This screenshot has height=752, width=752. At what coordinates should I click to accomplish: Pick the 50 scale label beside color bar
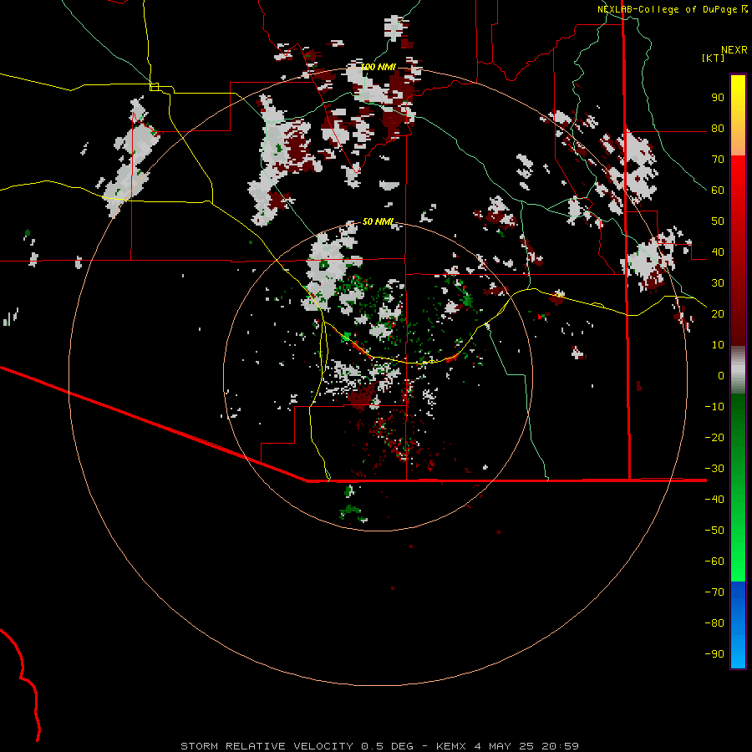718,221
